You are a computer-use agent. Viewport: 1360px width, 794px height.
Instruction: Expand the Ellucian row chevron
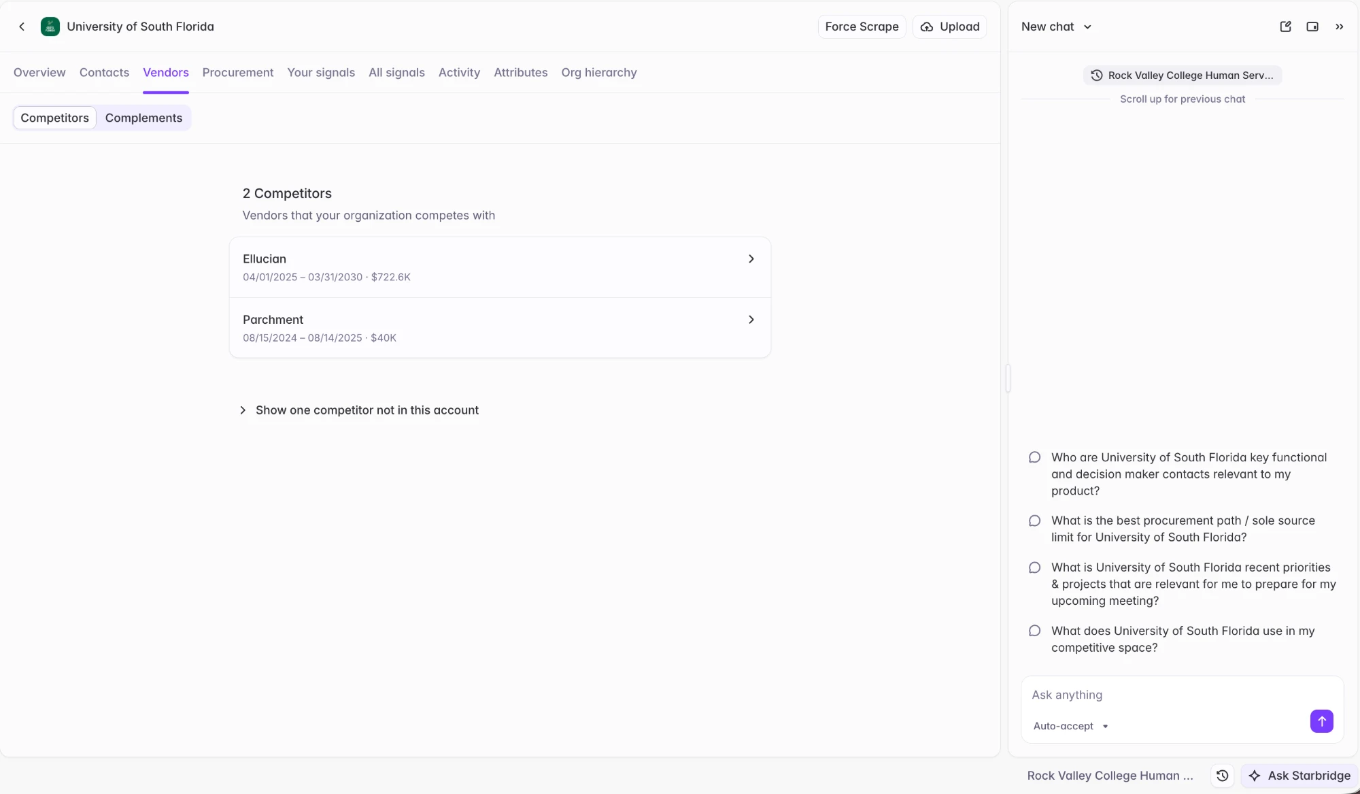click(x=751, y=259)
